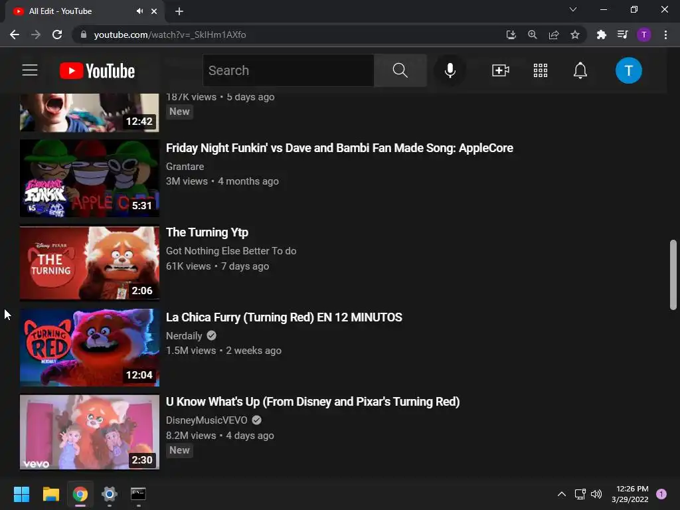Reload the page
Viewport: 680px width, 510px height.
pyautogui.click(x=57, y=35)
